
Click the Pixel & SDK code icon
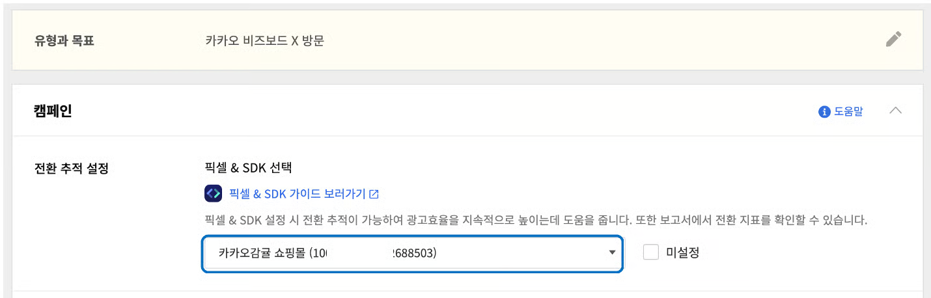pyautogui.click(x=214, y=194)
